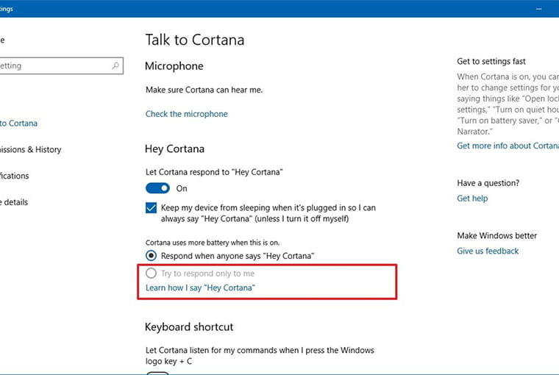
Task: Click the magnifier icon in the search box
Action: (115, 65)
